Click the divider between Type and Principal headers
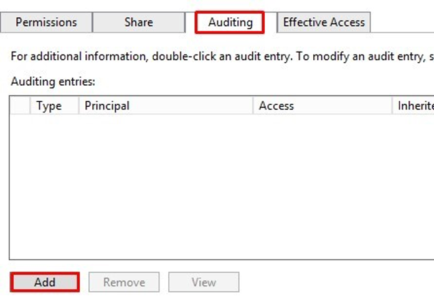 point(79,106)
